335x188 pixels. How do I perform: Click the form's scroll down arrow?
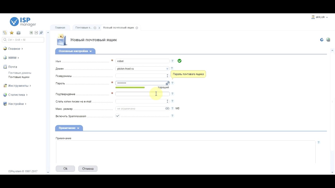point(332,172)
